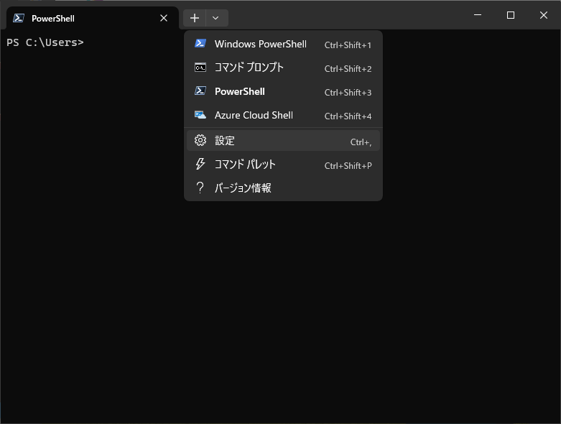Click the command prompt C:\ icon
Image resolution: width=561 pixels, height=424 pixels.
tap(200, 68)
